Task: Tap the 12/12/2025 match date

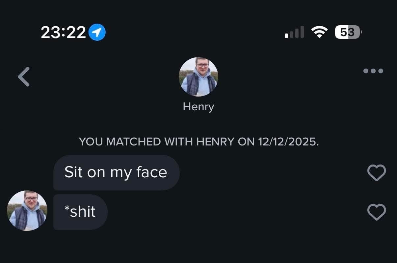Action: pos(288,142)
